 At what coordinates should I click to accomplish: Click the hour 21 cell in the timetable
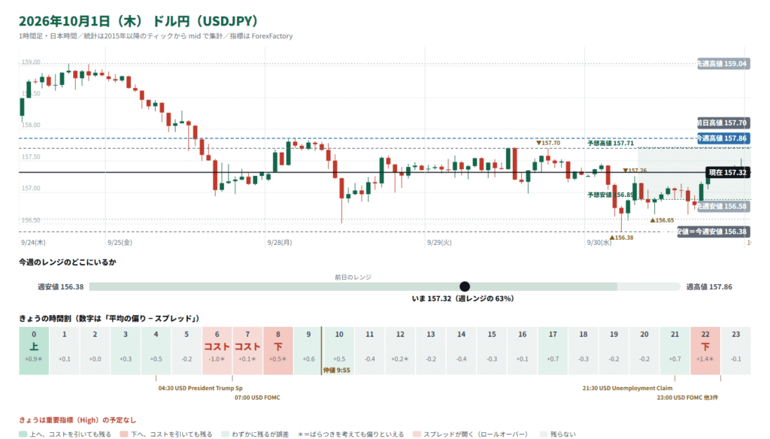click(675, 350)
